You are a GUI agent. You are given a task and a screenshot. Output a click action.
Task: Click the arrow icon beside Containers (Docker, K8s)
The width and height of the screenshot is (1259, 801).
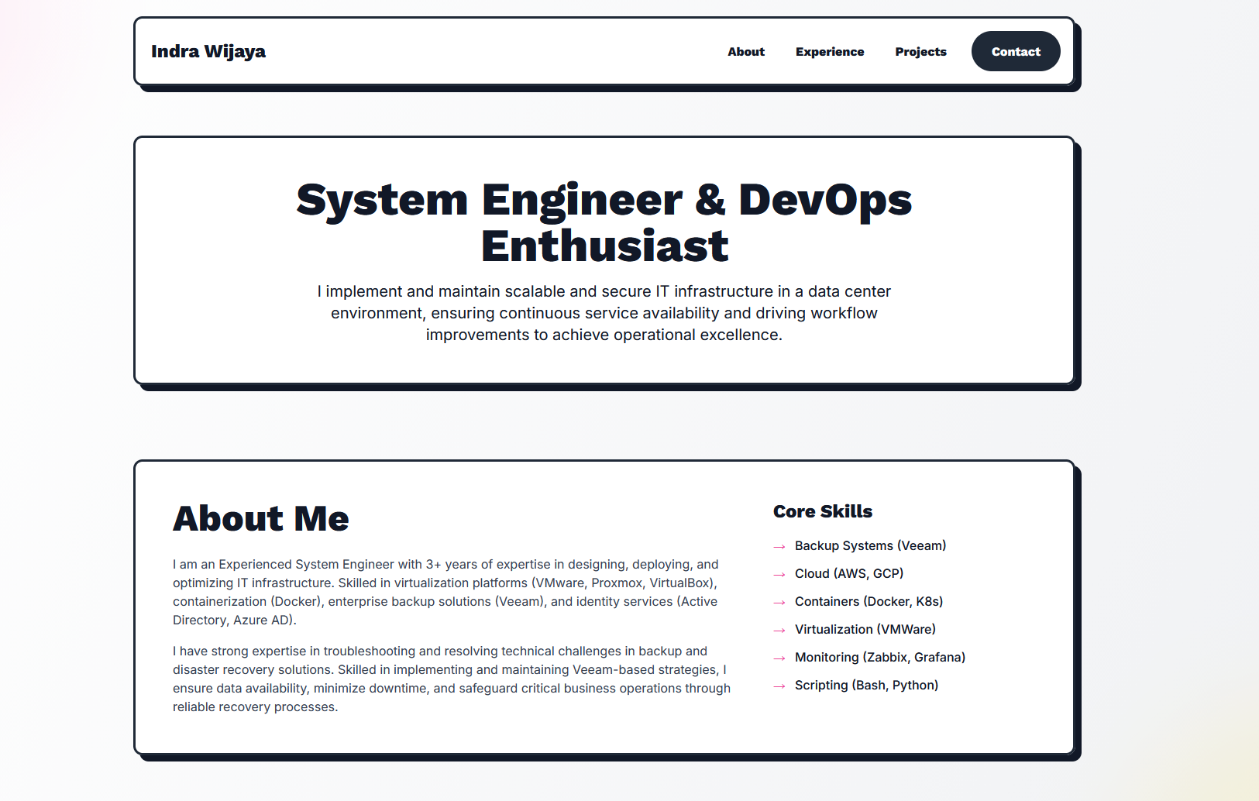click(779, 602)
